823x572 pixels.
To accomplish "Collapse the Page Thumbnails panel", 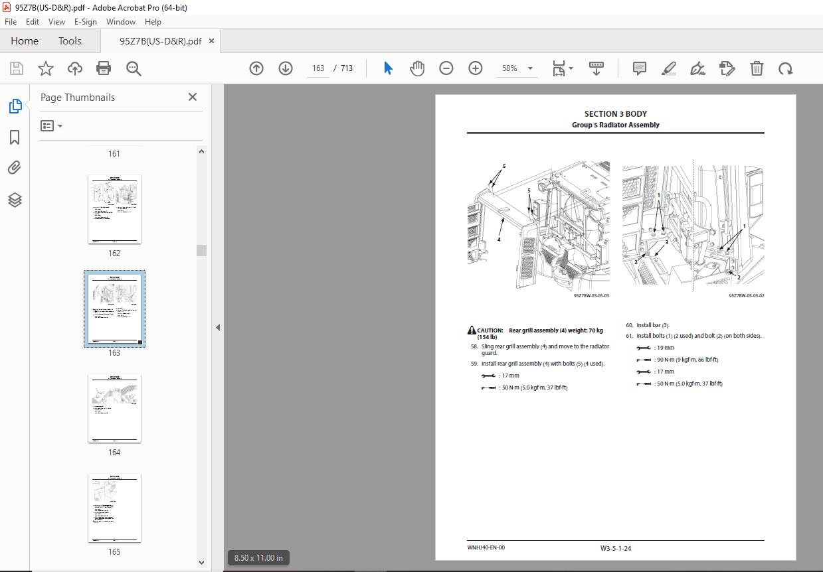I will tap(192, 97).
